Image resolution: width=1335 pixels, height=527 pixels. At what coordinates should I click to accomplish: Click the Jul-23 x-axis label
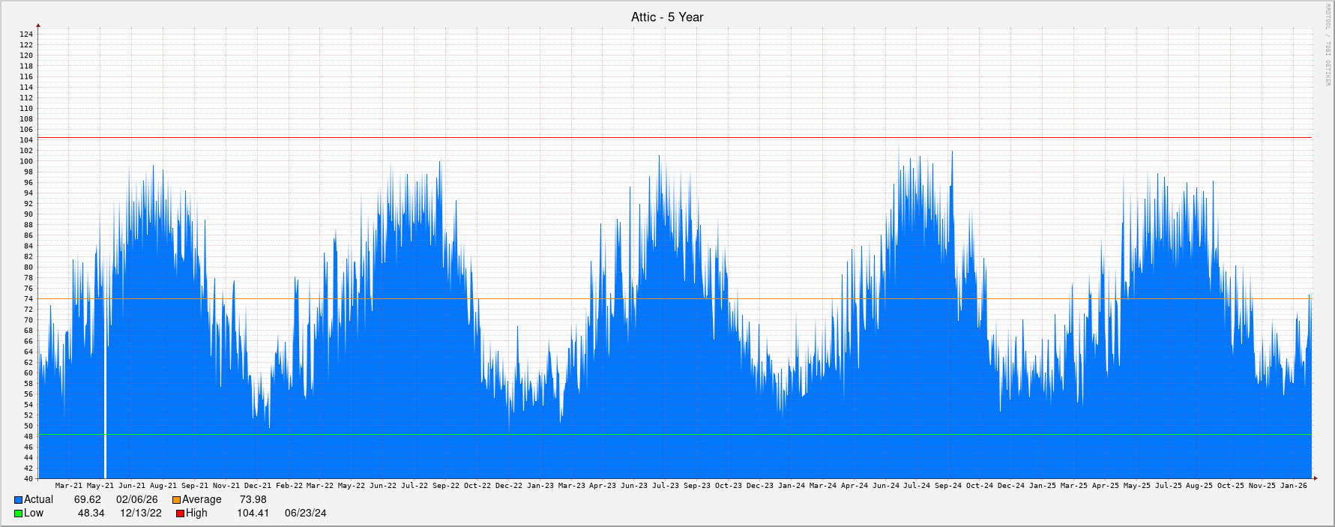click(x=665, y=486)
